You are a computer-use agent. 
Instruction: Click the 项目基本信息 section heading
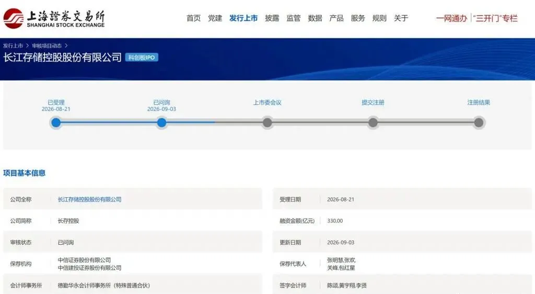coord(24,173)
